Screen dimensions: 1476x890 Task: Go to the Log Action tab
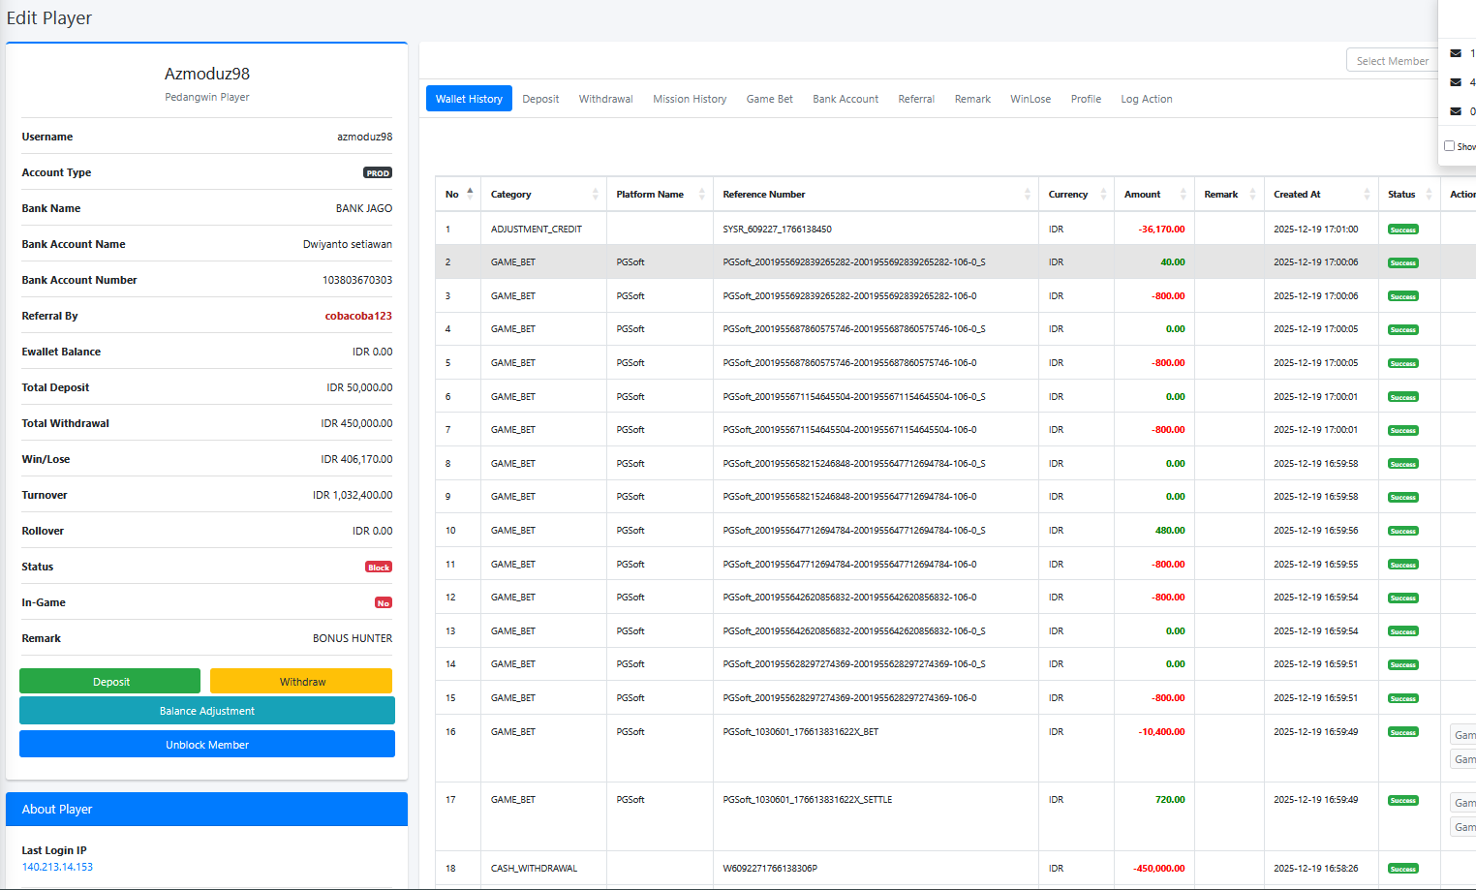(x=1147, y=99)
